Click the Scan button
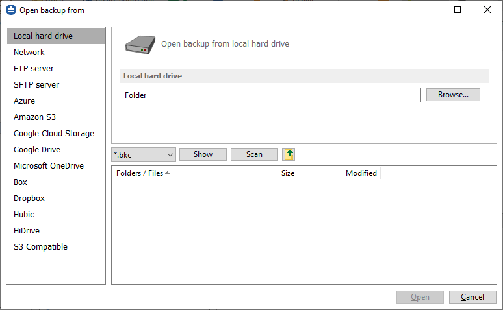503x310 pixels. pos(254,154)
